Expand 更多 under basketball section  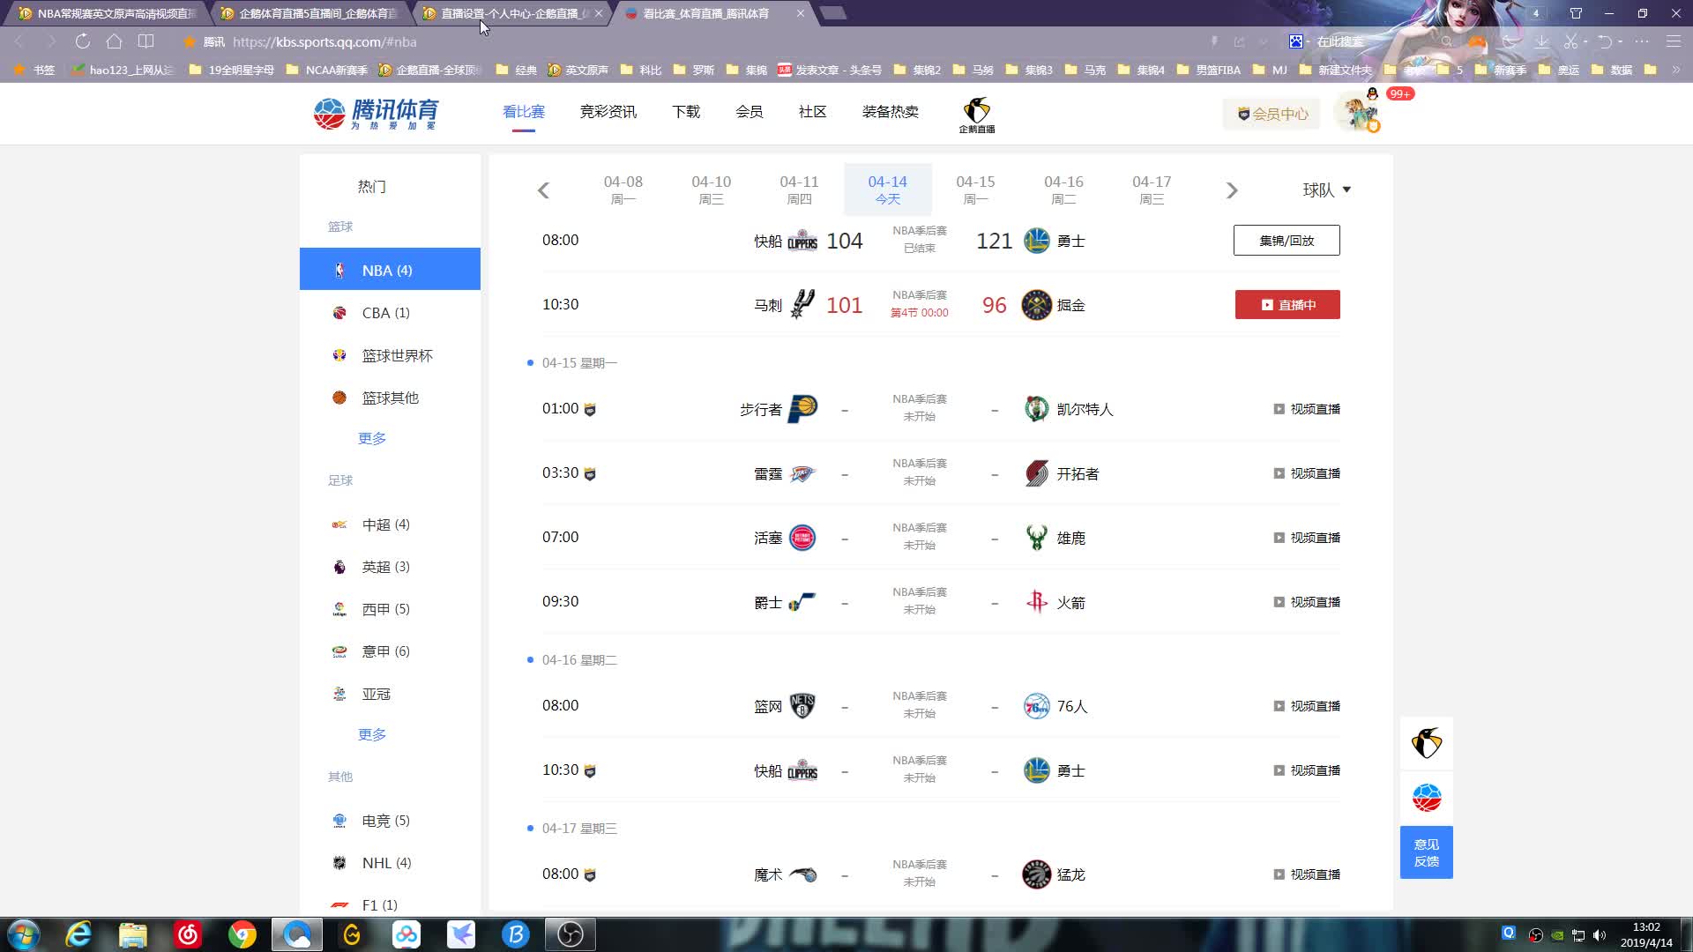pos(372,438)
